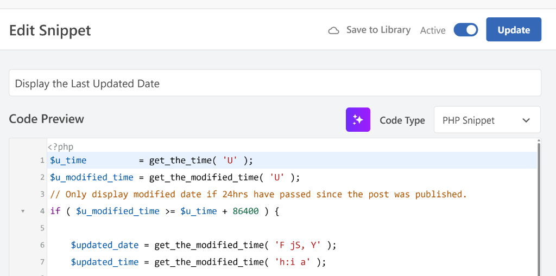Click line number 3 in the gutter
Image resolution: width=556 pixels, height=276 pixels.
[42, 194]
